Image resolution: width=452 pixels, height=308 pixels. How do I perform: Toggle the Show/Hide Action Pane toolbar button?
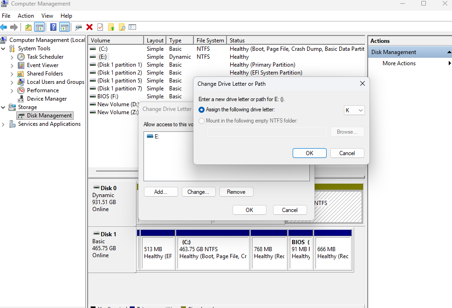coord(64,27)
